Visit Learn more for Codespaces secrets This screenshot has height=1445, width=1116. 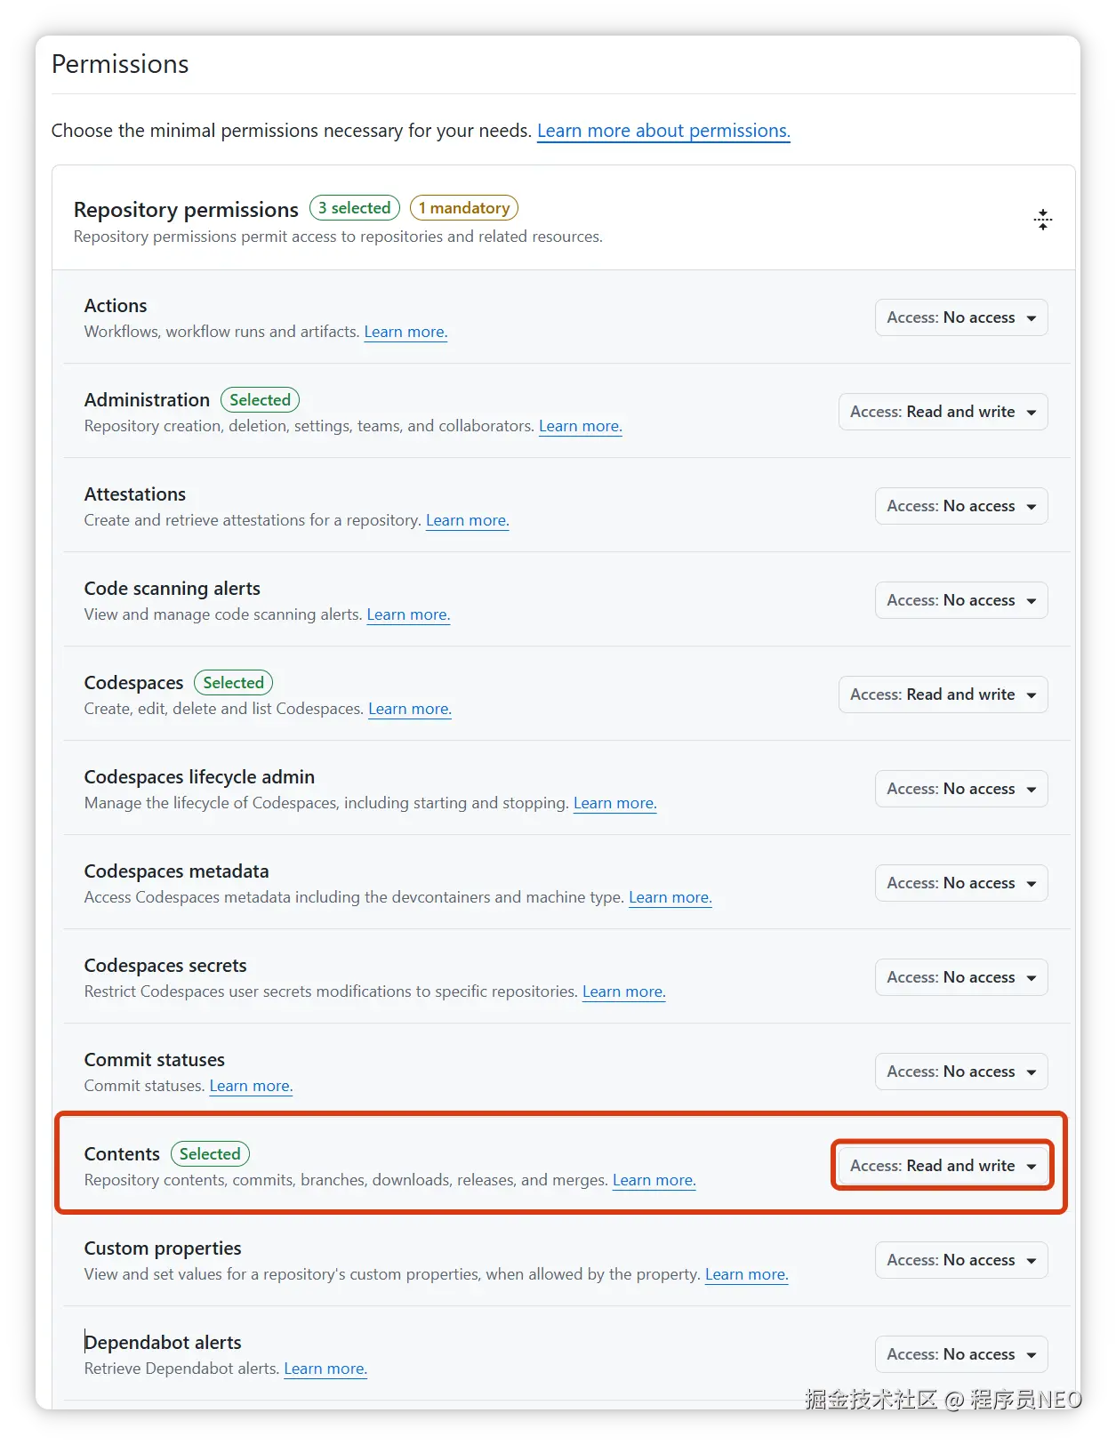coord(623,991)
